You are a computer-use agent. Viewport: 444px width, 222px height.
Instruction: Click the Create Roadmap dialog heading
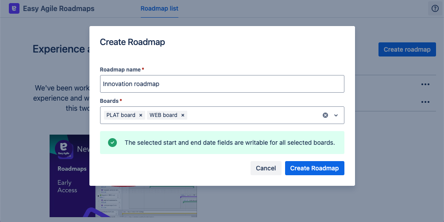pos(132,42)
